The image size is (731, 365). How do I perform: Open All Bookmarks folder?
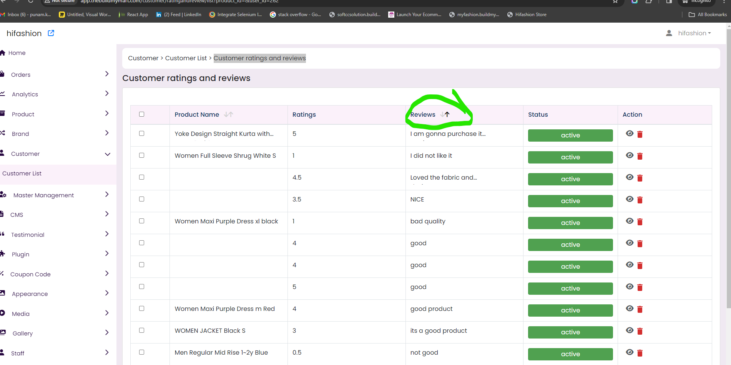point(708,15)
